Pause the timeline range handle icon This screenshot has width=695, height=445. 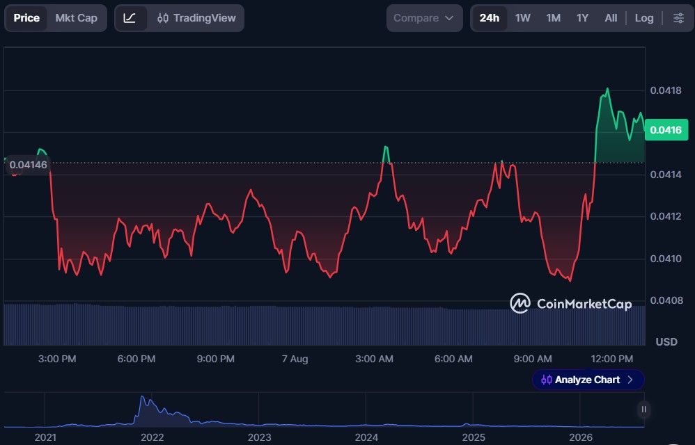pyautogui.click(x=644, y=409)
